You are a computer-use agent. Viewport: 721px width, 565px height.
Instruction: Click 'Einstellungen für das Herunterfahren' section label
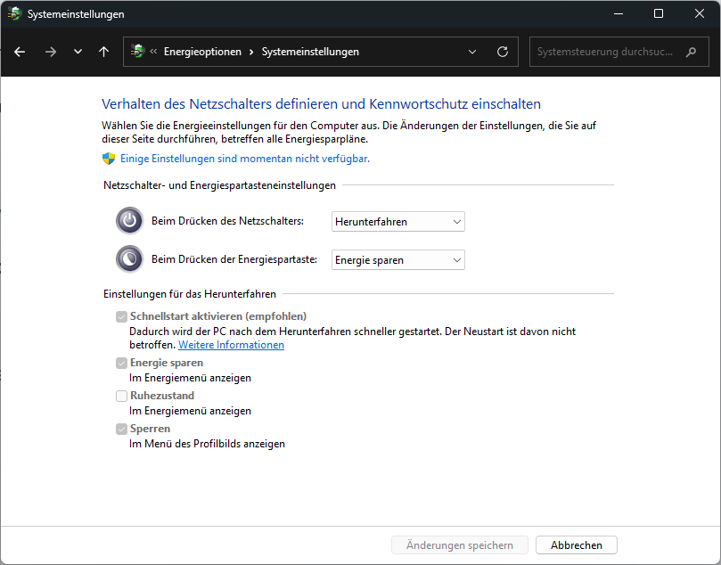(190, 294)
